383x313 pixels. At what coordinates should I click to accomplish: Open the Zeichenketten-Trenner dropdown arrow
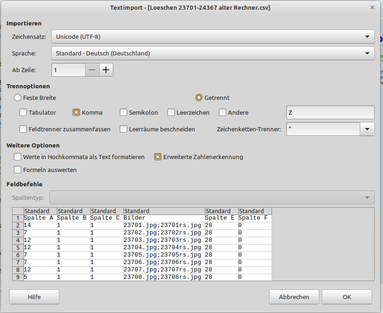[x=367, y=129]
